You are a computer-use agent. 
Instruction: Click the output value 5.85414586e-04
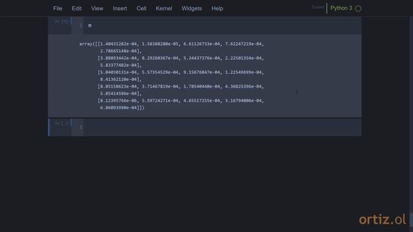point(119,93)
